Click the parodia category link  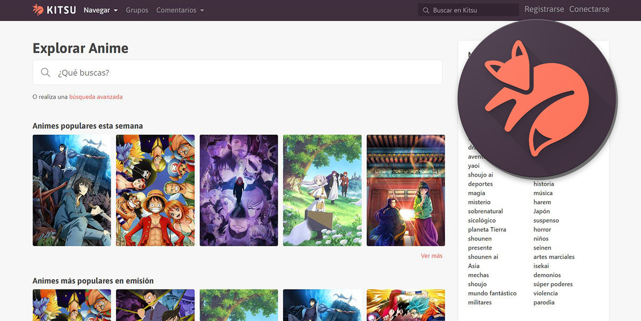544,302
